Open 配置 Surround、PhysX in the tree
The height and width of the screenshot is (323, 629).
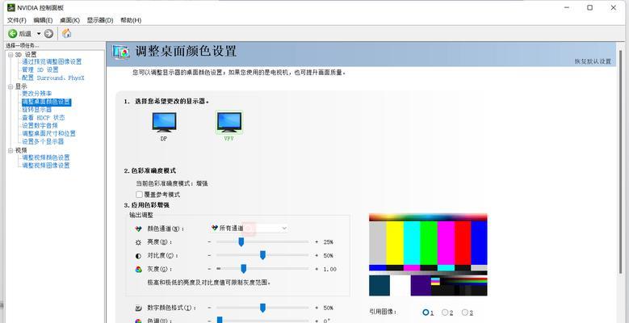tap(53, 78)
